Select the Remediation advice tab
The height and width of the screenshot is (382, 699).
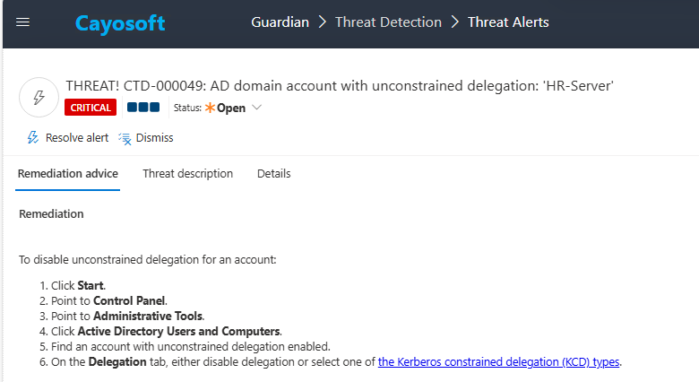[x=68, y=174]
